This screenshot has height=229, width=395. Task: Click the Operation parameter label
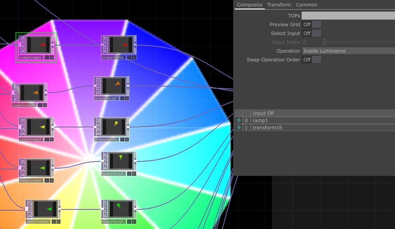pos(288,51)
